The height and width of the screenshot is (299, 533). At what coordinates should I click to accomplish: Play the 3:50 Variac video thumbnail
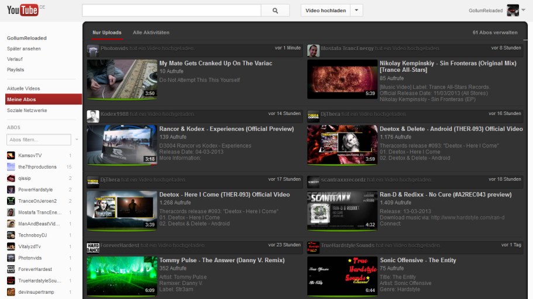122,79
